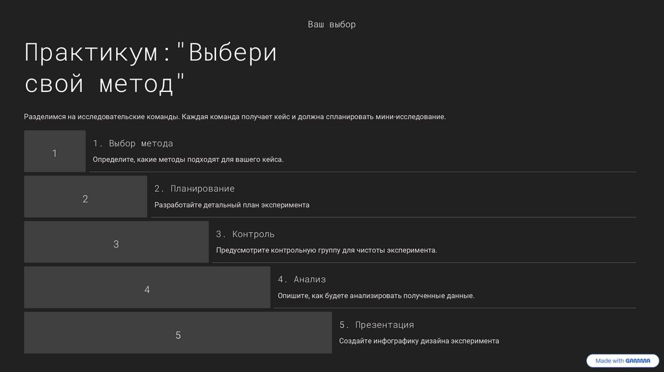Click the step block numbered 1
Screen dimensions: 664x372
(x=54, y=151)
